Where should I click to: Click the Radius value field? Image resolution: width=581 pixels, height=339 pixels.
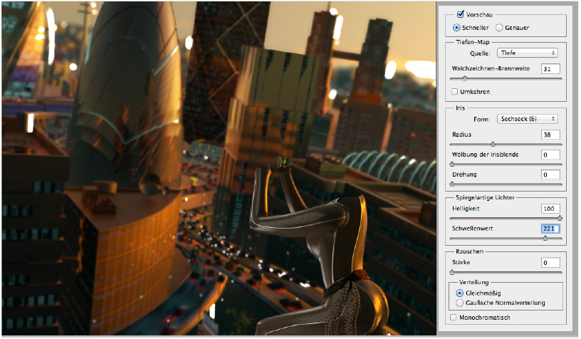tap(550, 135)
